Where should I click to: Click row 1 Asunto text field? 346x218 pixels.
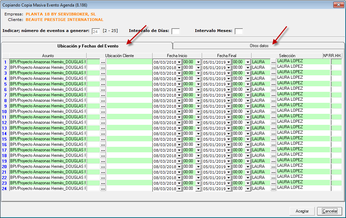pyautogui.click(x=48, y=62)
